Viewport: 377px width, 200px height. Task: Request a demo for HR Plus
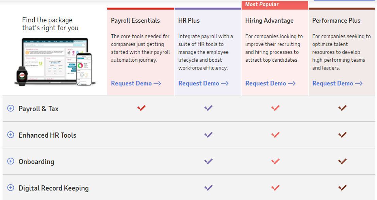[203, 83]
